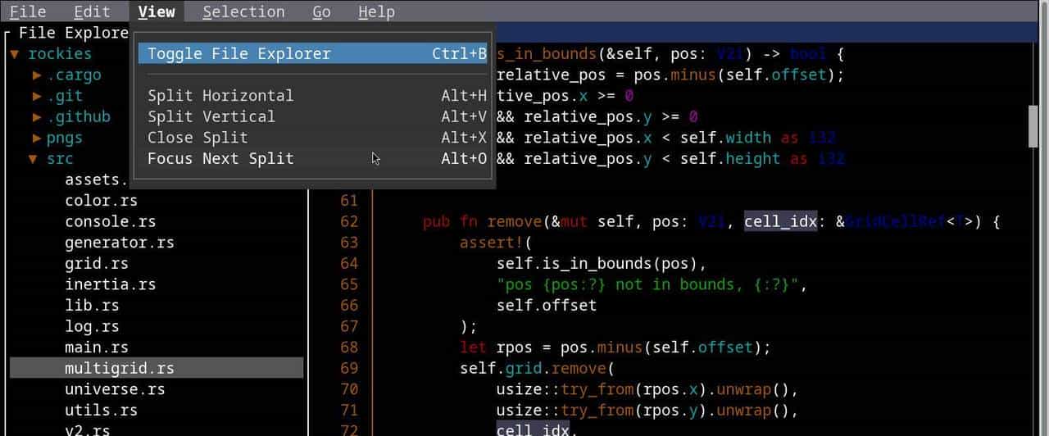Image resolution: width=1049 pixels, height=436 pixels.
Task: Open generator.rs in the file tree
Action: pos(120,243)
